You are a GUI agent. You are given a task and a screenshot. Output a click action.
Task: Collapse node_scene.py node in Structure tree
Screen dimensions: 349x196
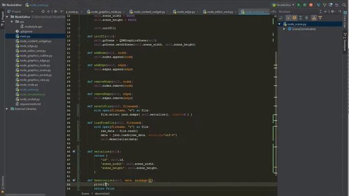click(x=280, y=24)
